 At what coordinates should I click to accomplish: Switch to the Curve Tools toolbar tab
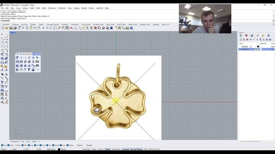pyautogui.click(x=86, y=24)
